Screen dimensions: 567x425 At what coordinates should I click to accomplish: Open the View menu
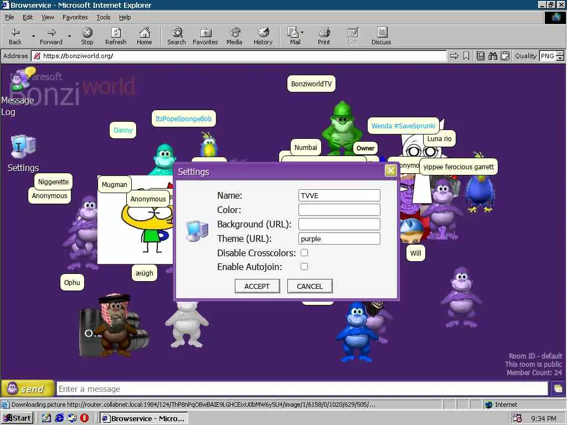(48, 17)
